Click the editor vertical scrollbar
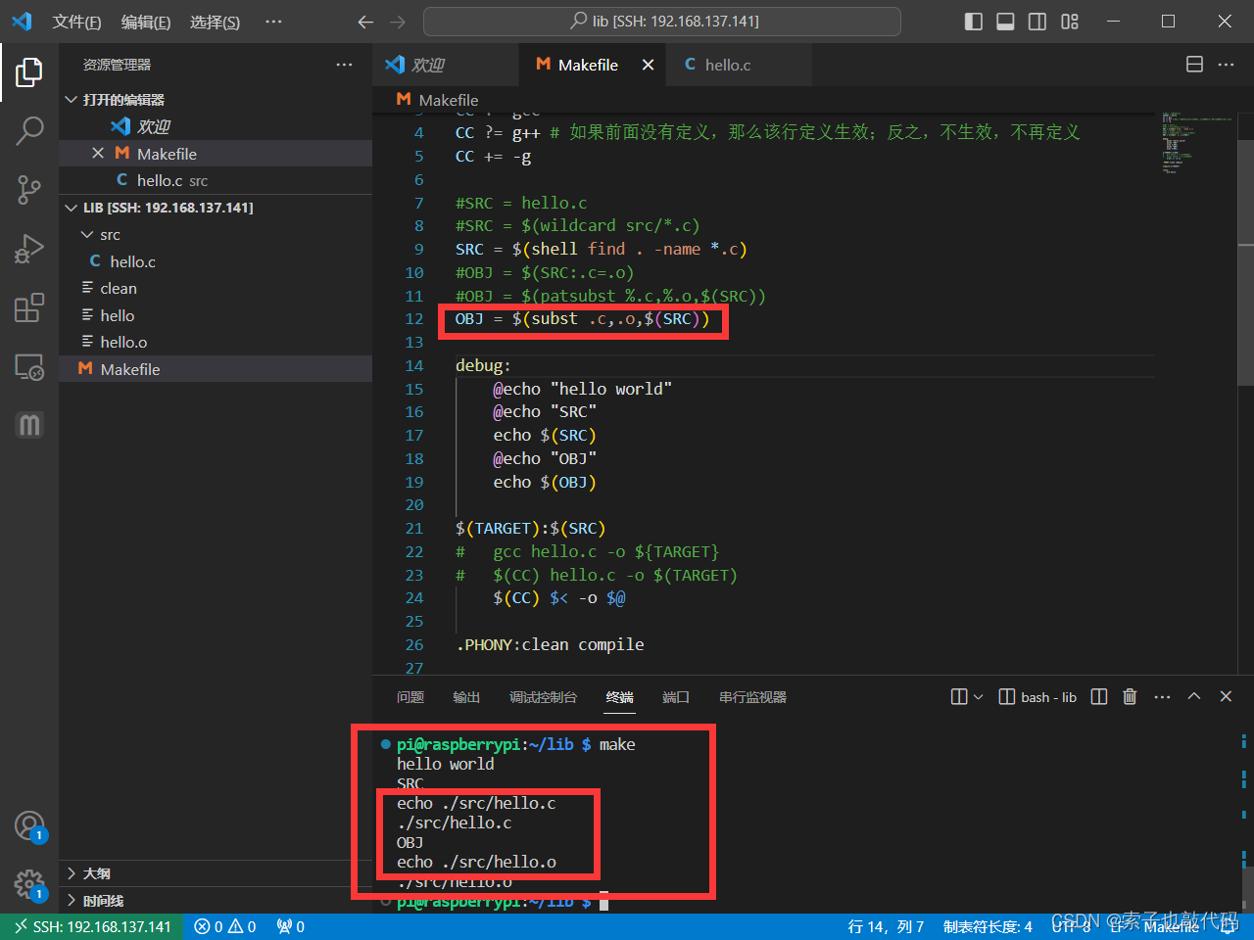The width and height of the screenshot is (1254, 940). coord(1245,264)
